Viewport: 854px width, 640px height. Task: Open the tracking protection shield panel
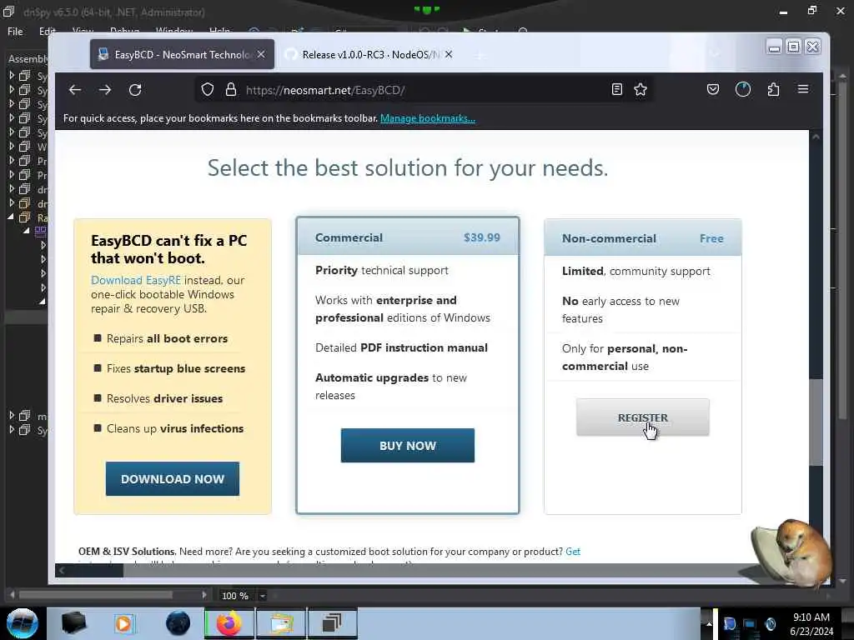point(208,90)
